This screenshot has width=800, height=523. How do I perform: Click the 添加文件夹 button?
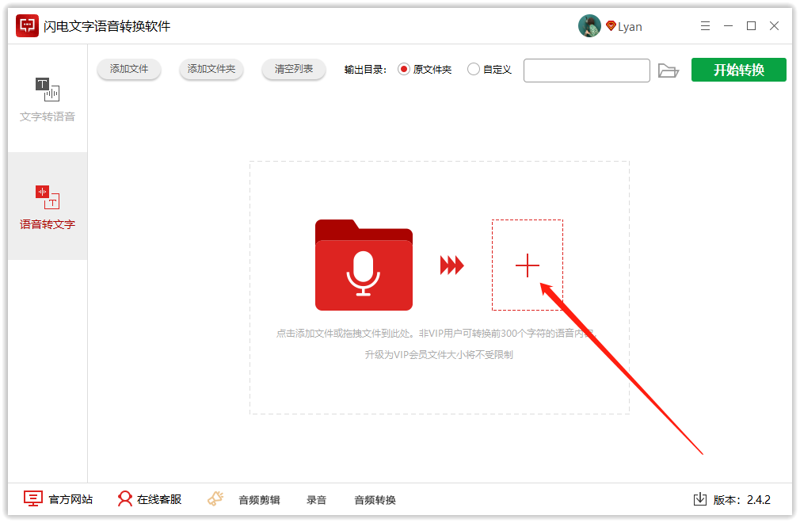point(211,69)
